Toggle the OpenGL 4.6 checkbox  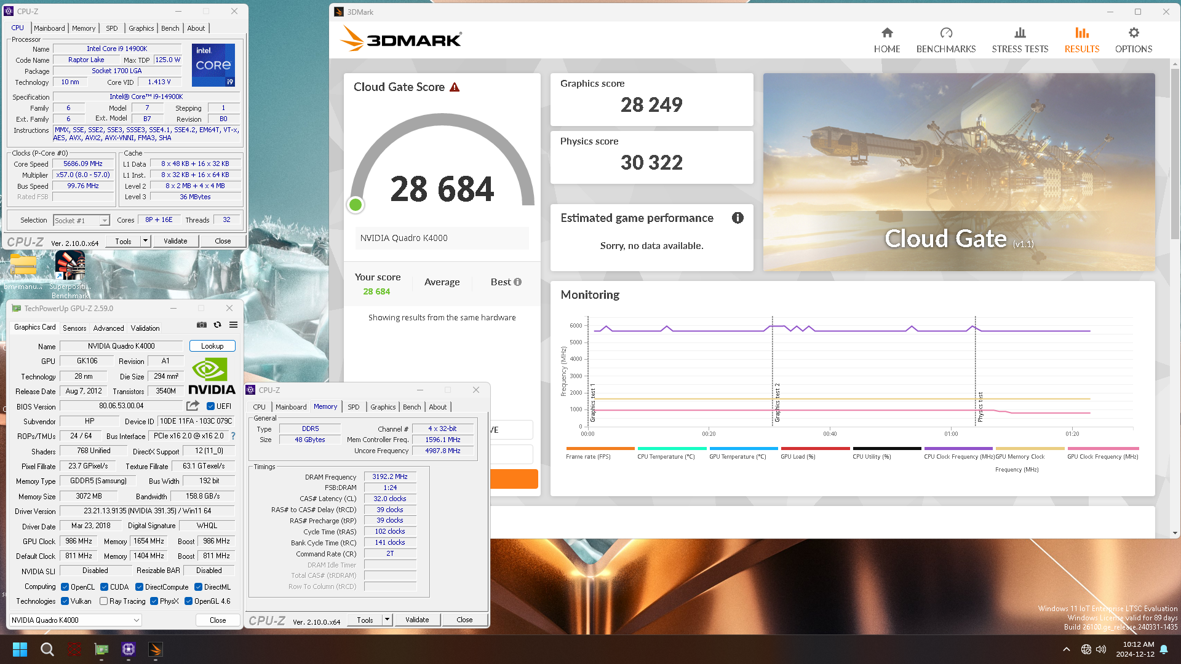coord(188,601)
